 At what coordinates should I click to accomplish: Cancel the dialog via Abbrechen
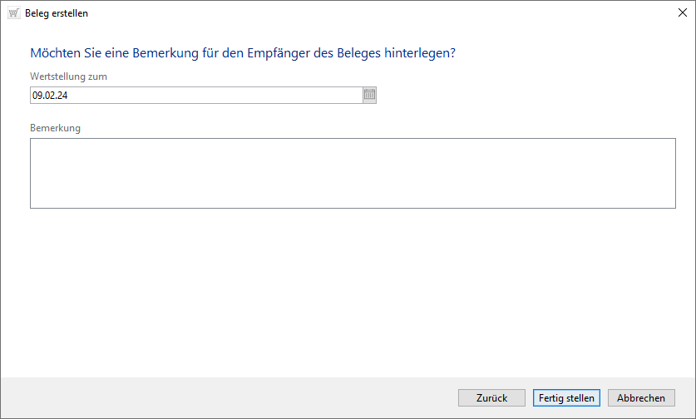[x=641, y=398]
